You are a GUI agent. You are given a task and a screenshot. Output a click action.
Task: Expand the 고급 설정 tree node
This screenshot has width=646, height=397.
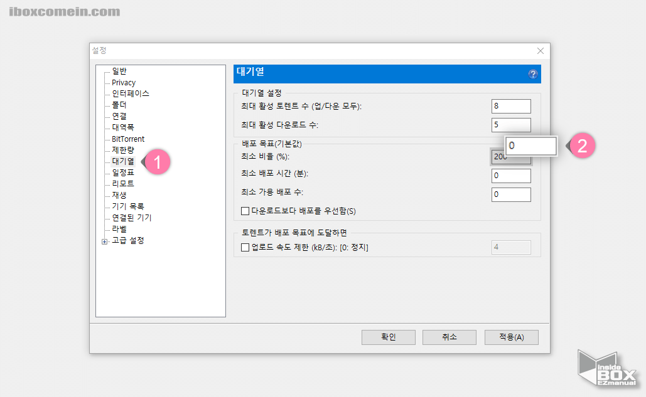pyautogui.click(x=103, y=240)
